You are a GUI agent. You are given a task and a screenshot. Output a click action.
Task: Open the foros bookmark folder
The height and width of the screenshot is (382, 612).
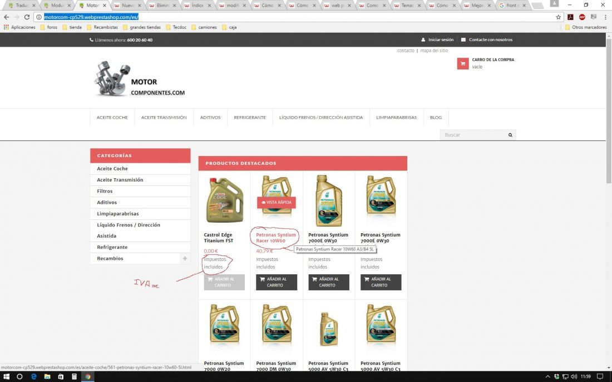[x=48, y=27]
